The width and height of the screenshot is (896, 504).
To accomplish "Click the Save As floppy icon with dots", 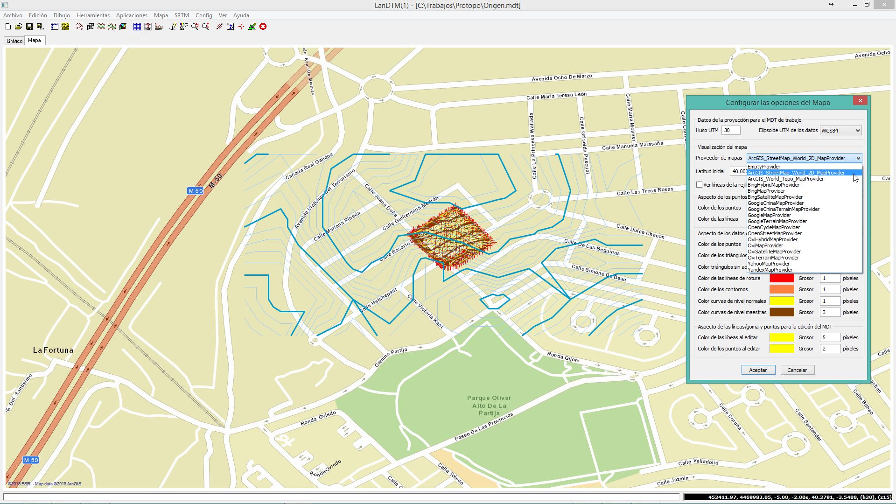I will click(40, 27).
